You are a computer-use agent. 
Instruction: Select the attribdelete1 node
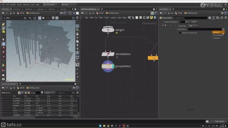pyautogui.click(x=108, y=54)
